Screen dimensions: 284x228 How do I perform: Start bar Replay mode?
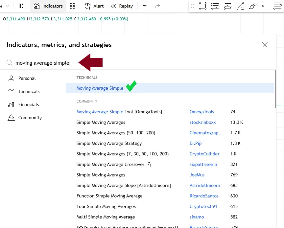point(122,6)
